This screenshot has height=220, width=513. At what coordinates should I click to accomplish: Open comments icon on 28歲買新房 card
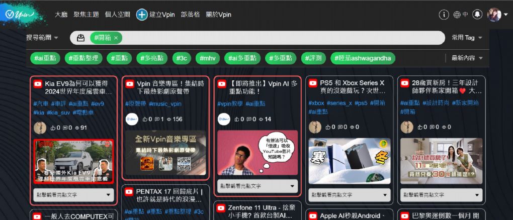432,127
